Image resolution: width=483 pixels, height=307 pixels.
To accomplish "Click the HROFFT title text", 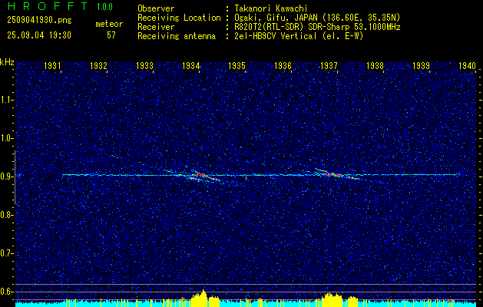I will [x=47, y=6].
